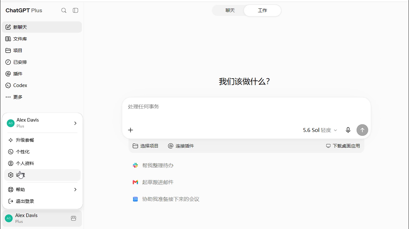Image resolution: width=409 pixels, height=229 pixels.
Task: Expand the 更多 sidebar entry
Action: [x=42, y=97]
